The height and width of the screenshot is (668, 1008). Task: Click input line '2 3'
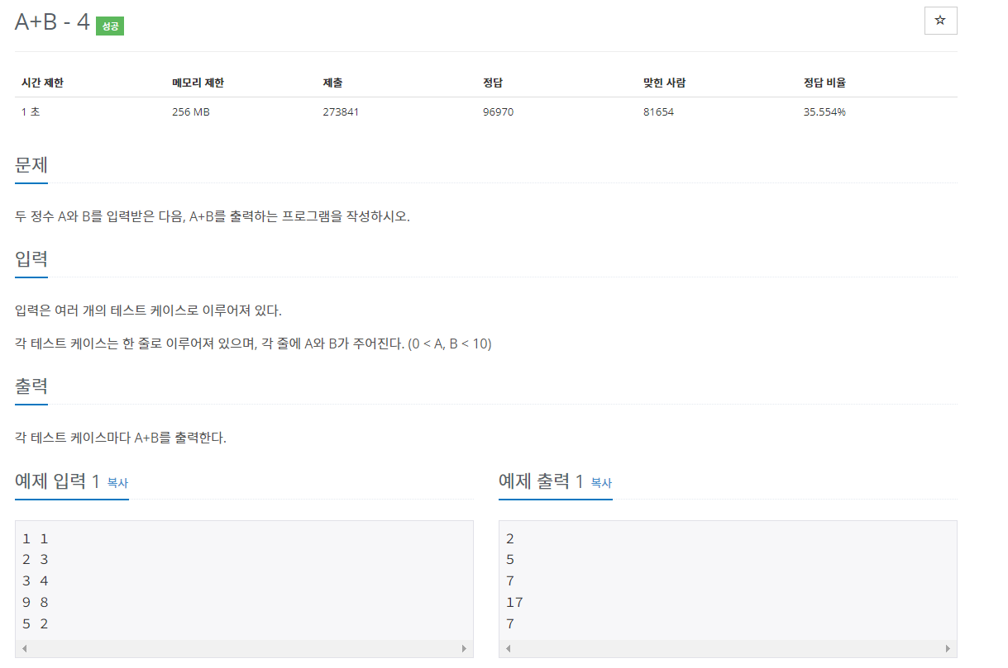pos(36,560)
